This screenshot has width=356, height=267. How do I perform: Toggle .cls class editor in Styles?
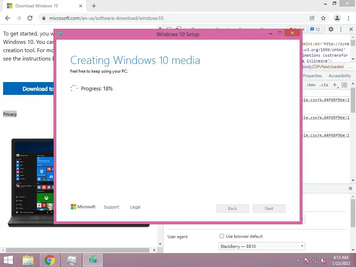tap(324, 85)
